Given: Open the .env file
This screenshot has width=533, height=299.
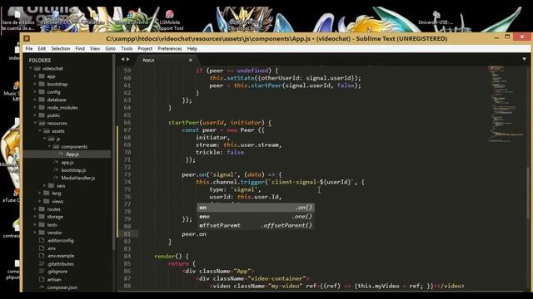Looking at the screenshot, I should [52, 248].
